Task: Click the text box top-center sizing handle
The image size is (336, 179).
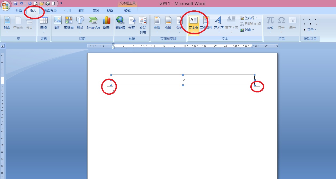Action: pos(183,75)
